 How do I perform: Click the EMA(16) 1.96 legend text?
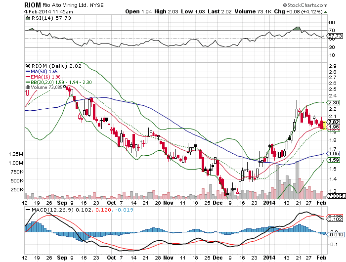coord(45,77)
